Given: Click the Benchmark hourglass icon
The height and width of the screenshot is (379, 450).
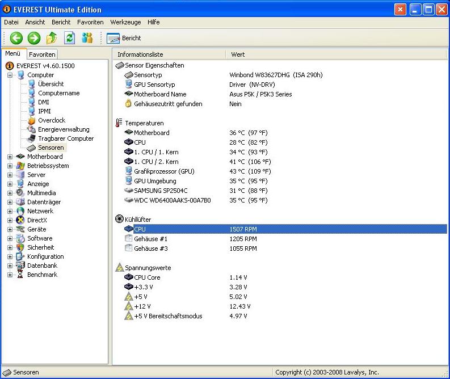Looking at the screenshot, I should click(x=20, y=275).
